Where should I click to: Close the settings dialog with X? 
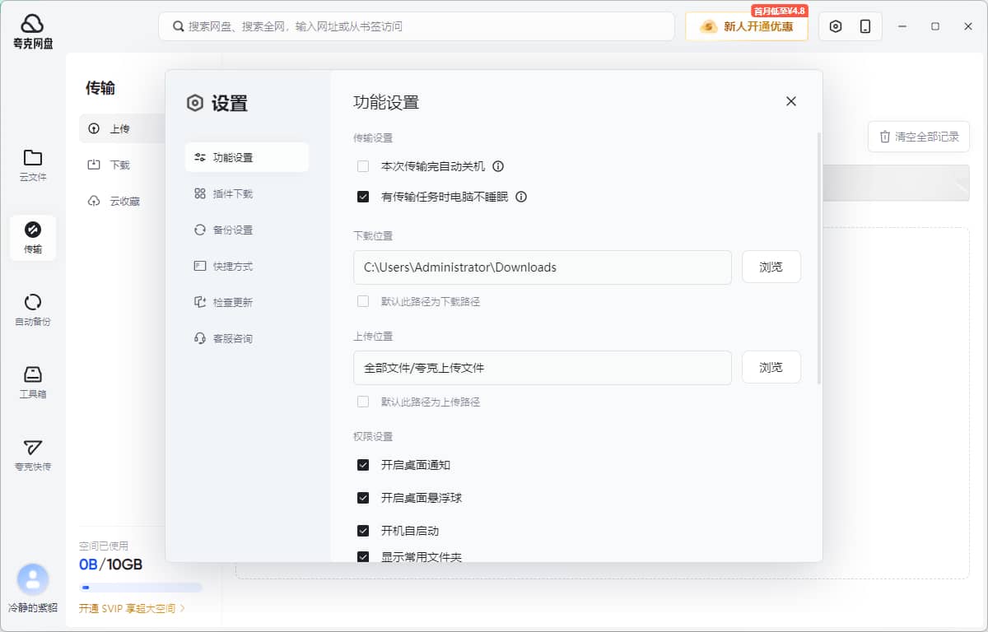click(791, 101)
